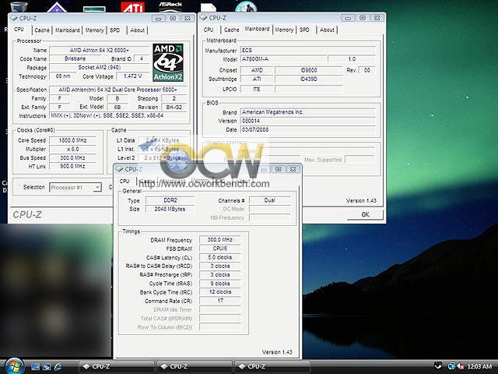
Task: Open the Recycle Bin desktop icon
Action: 19,7
